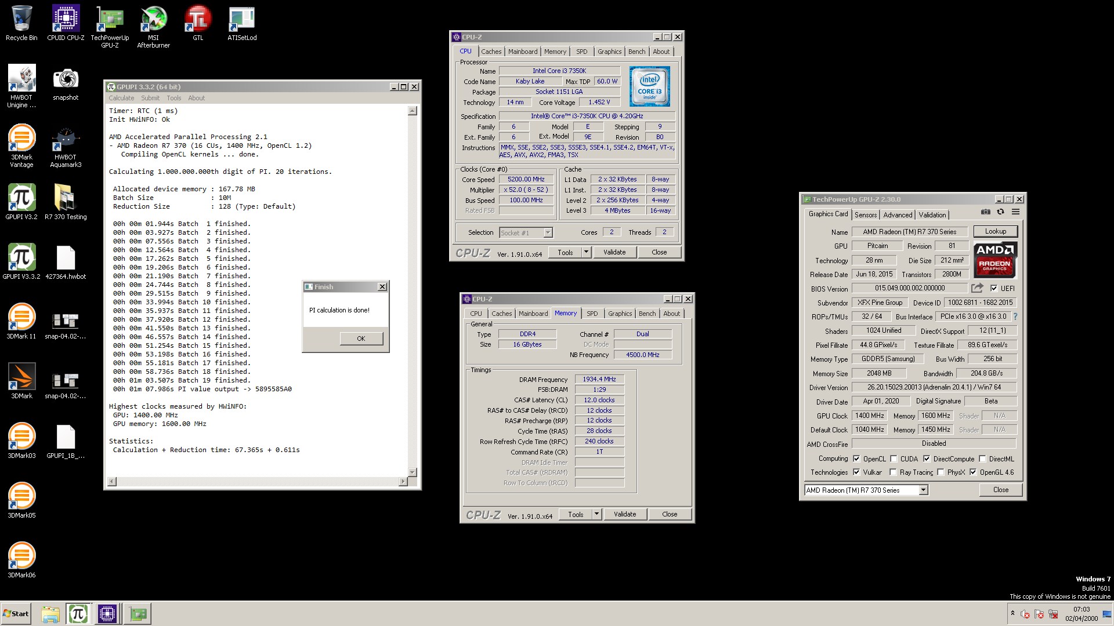Open 3DMark05 desktop shortcut

21,501
